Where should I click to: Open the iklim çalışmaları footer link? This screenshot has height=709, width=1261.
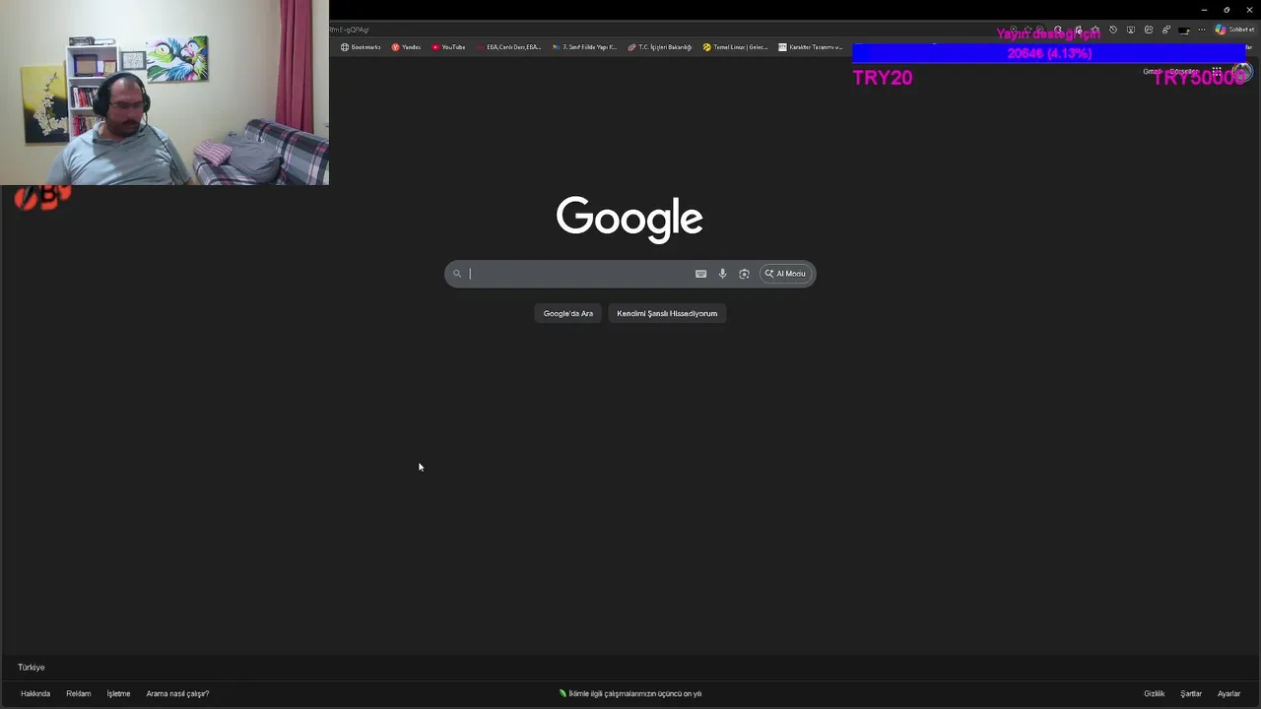tap(630, 693)
